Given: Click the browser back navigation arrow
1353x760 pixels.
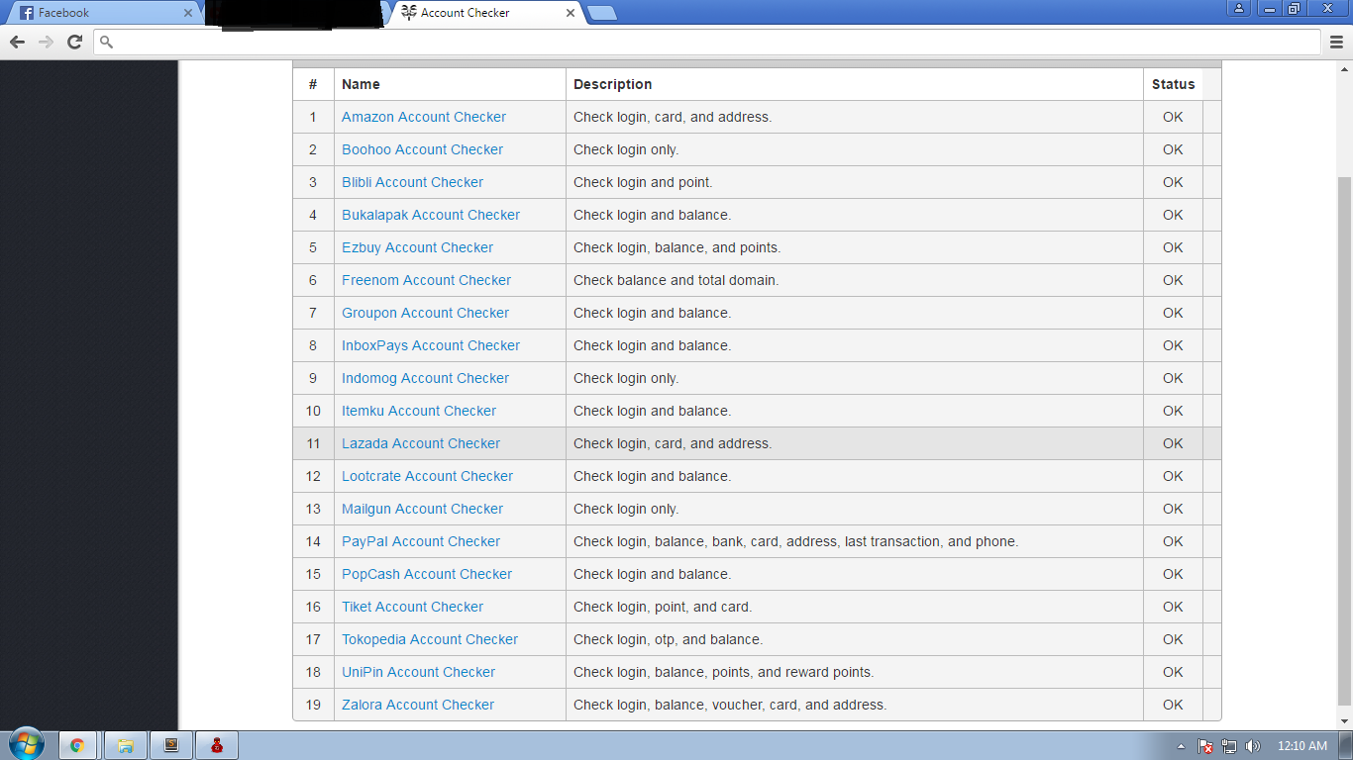Looking at the screenshot, I should click(x=16, y=43).
